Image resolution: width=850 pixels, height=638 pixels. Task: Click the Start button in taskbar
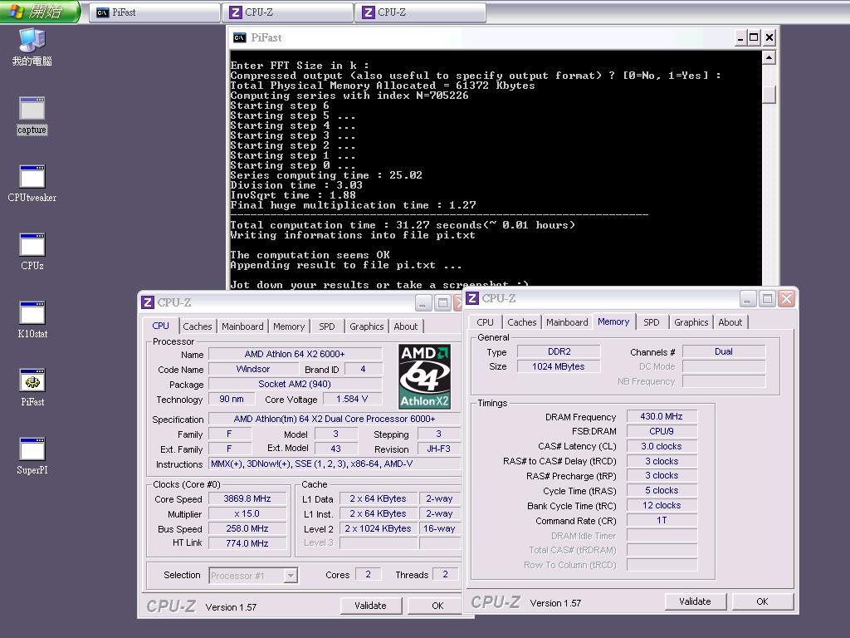pos(40,12)
